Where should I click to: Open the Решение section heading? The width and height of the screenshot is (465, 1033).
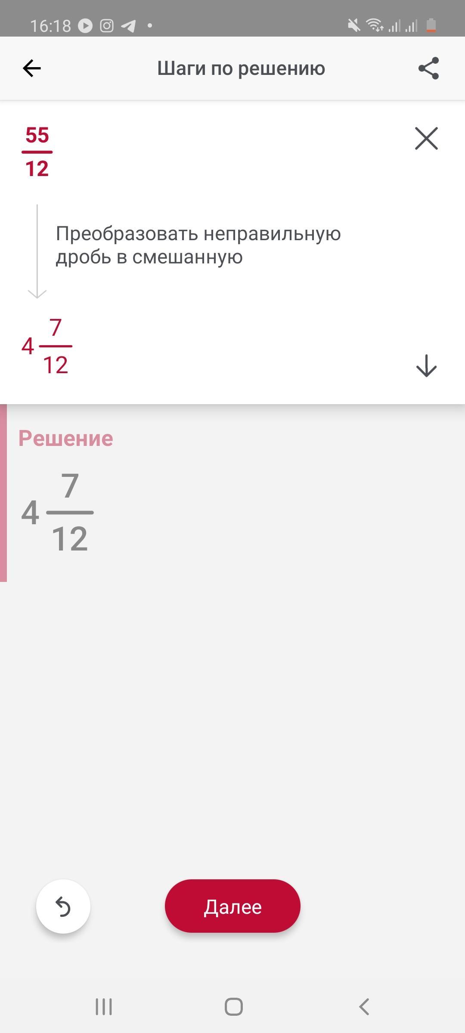pyautogui.click(x=65, y=439)
